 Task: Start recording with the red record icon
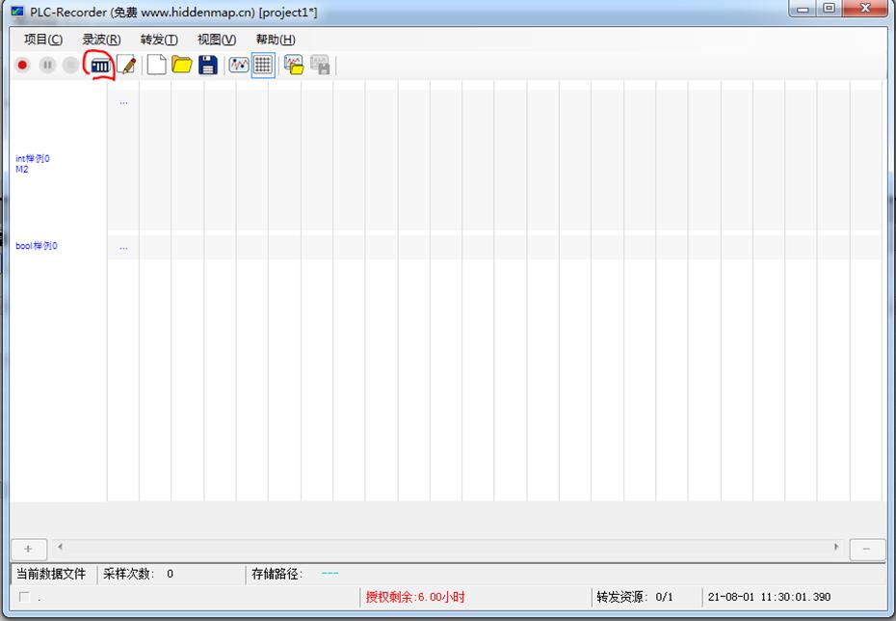pos(21,65)
